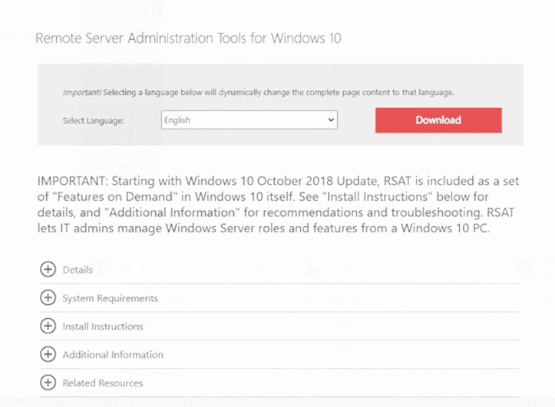The height and width of the screenshot is (407, 555).
Task: Click the Remote Server Administration Tools heading
Action: tap(188, 38)
